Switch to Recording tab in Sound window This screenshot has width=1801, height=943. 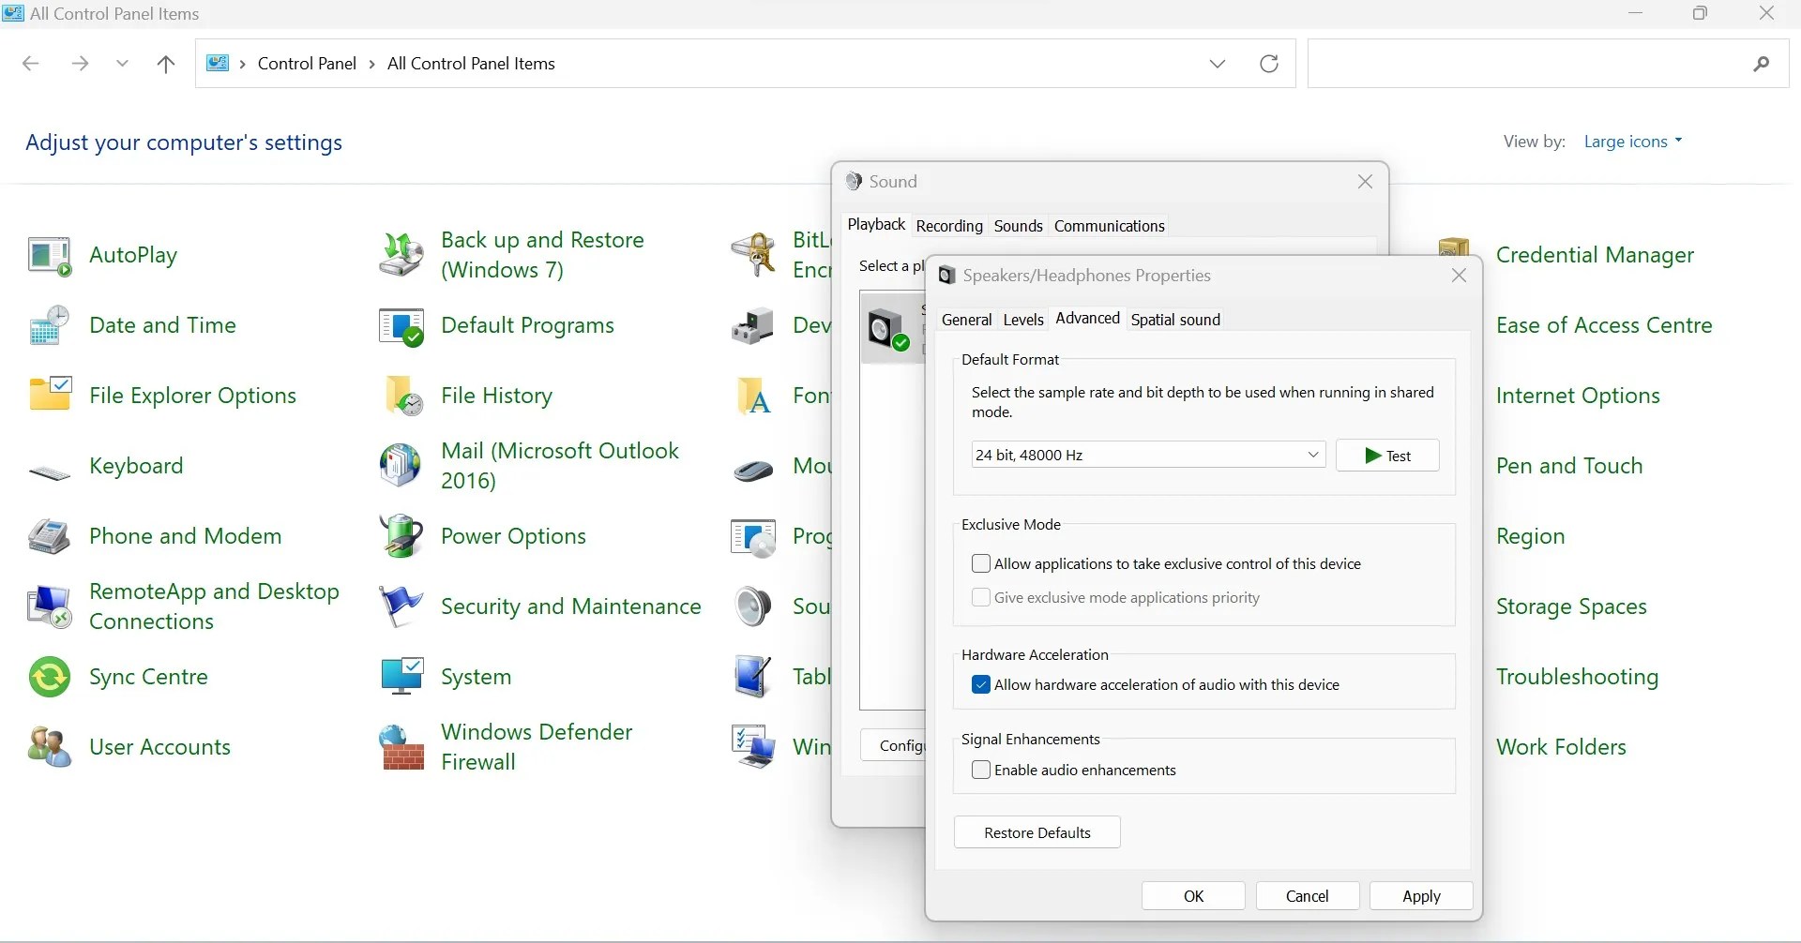pos(949,226)
